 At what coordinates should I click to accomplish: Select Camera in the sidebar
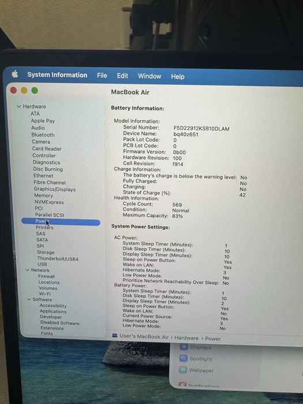[x=41, y=142]
